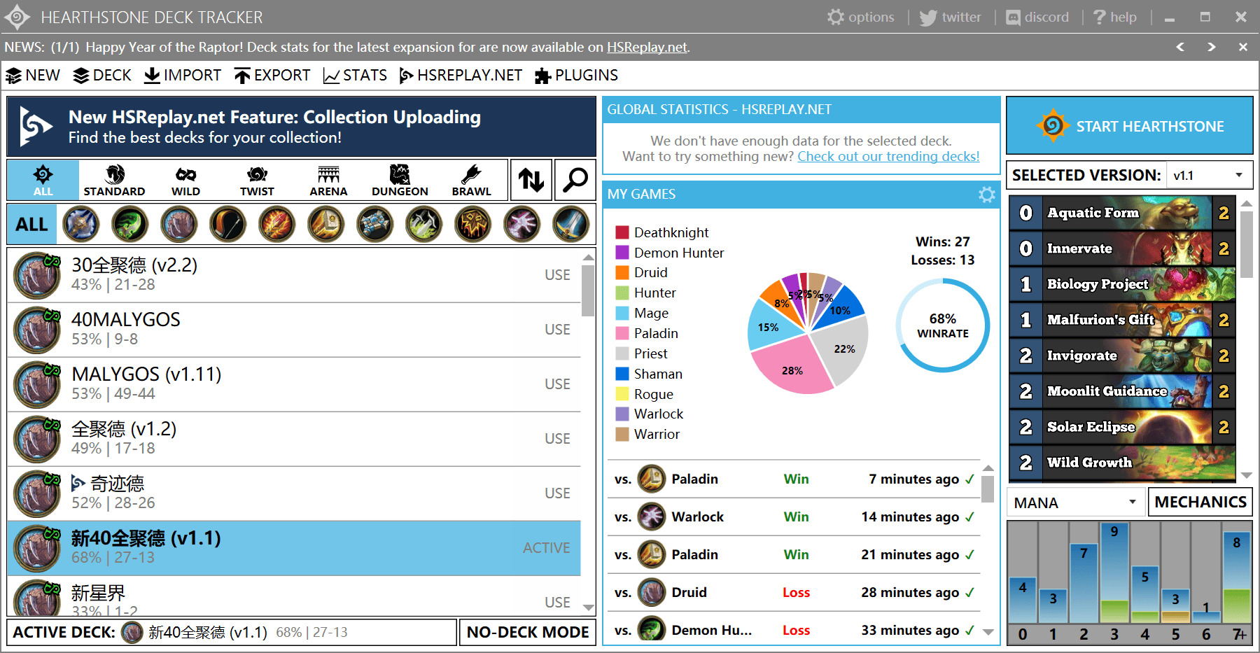Viewport: 1260px width, 653px height.
Task: Select the WILD format filter
Action: [x=185, y=181]
